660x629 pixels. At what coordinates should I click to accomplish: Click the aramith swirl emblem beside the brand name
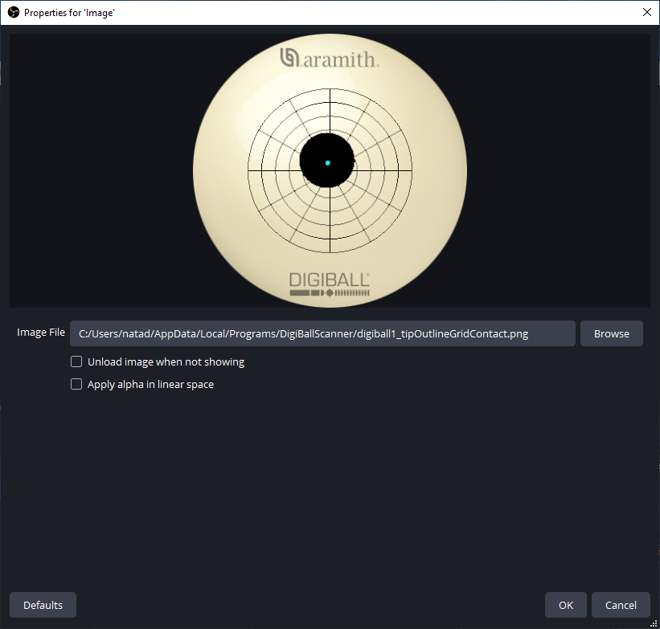click(289, 58)
